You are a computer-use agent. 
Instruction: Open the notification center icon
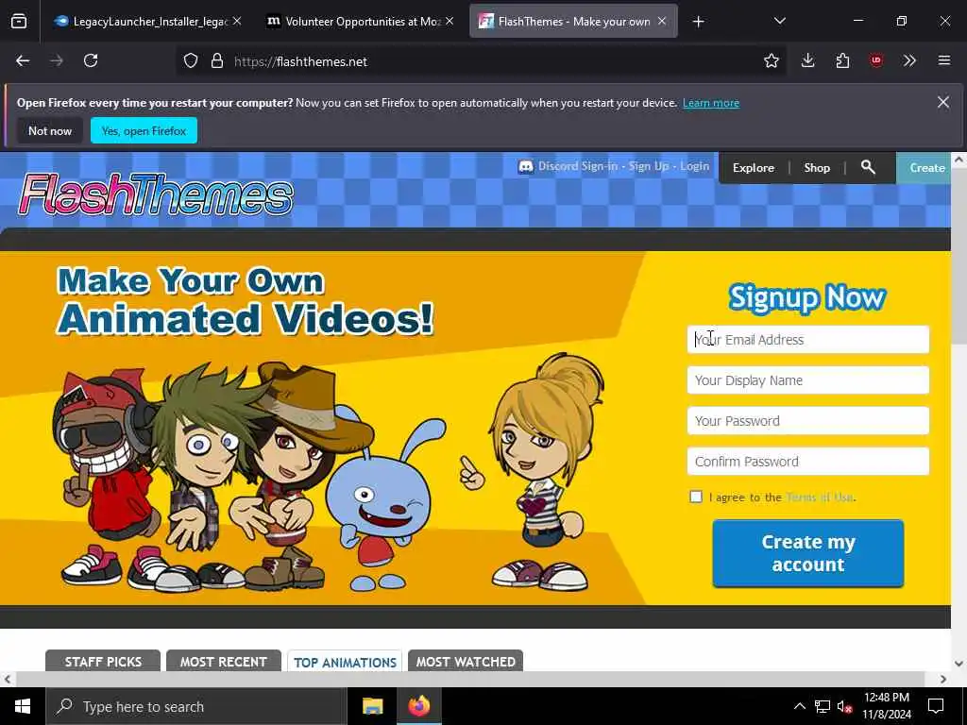click(x=936, y=706)
